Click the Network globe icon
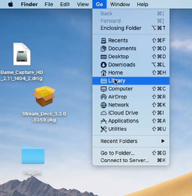This screenshot has width=192, height=196. [x=104, y=105]
